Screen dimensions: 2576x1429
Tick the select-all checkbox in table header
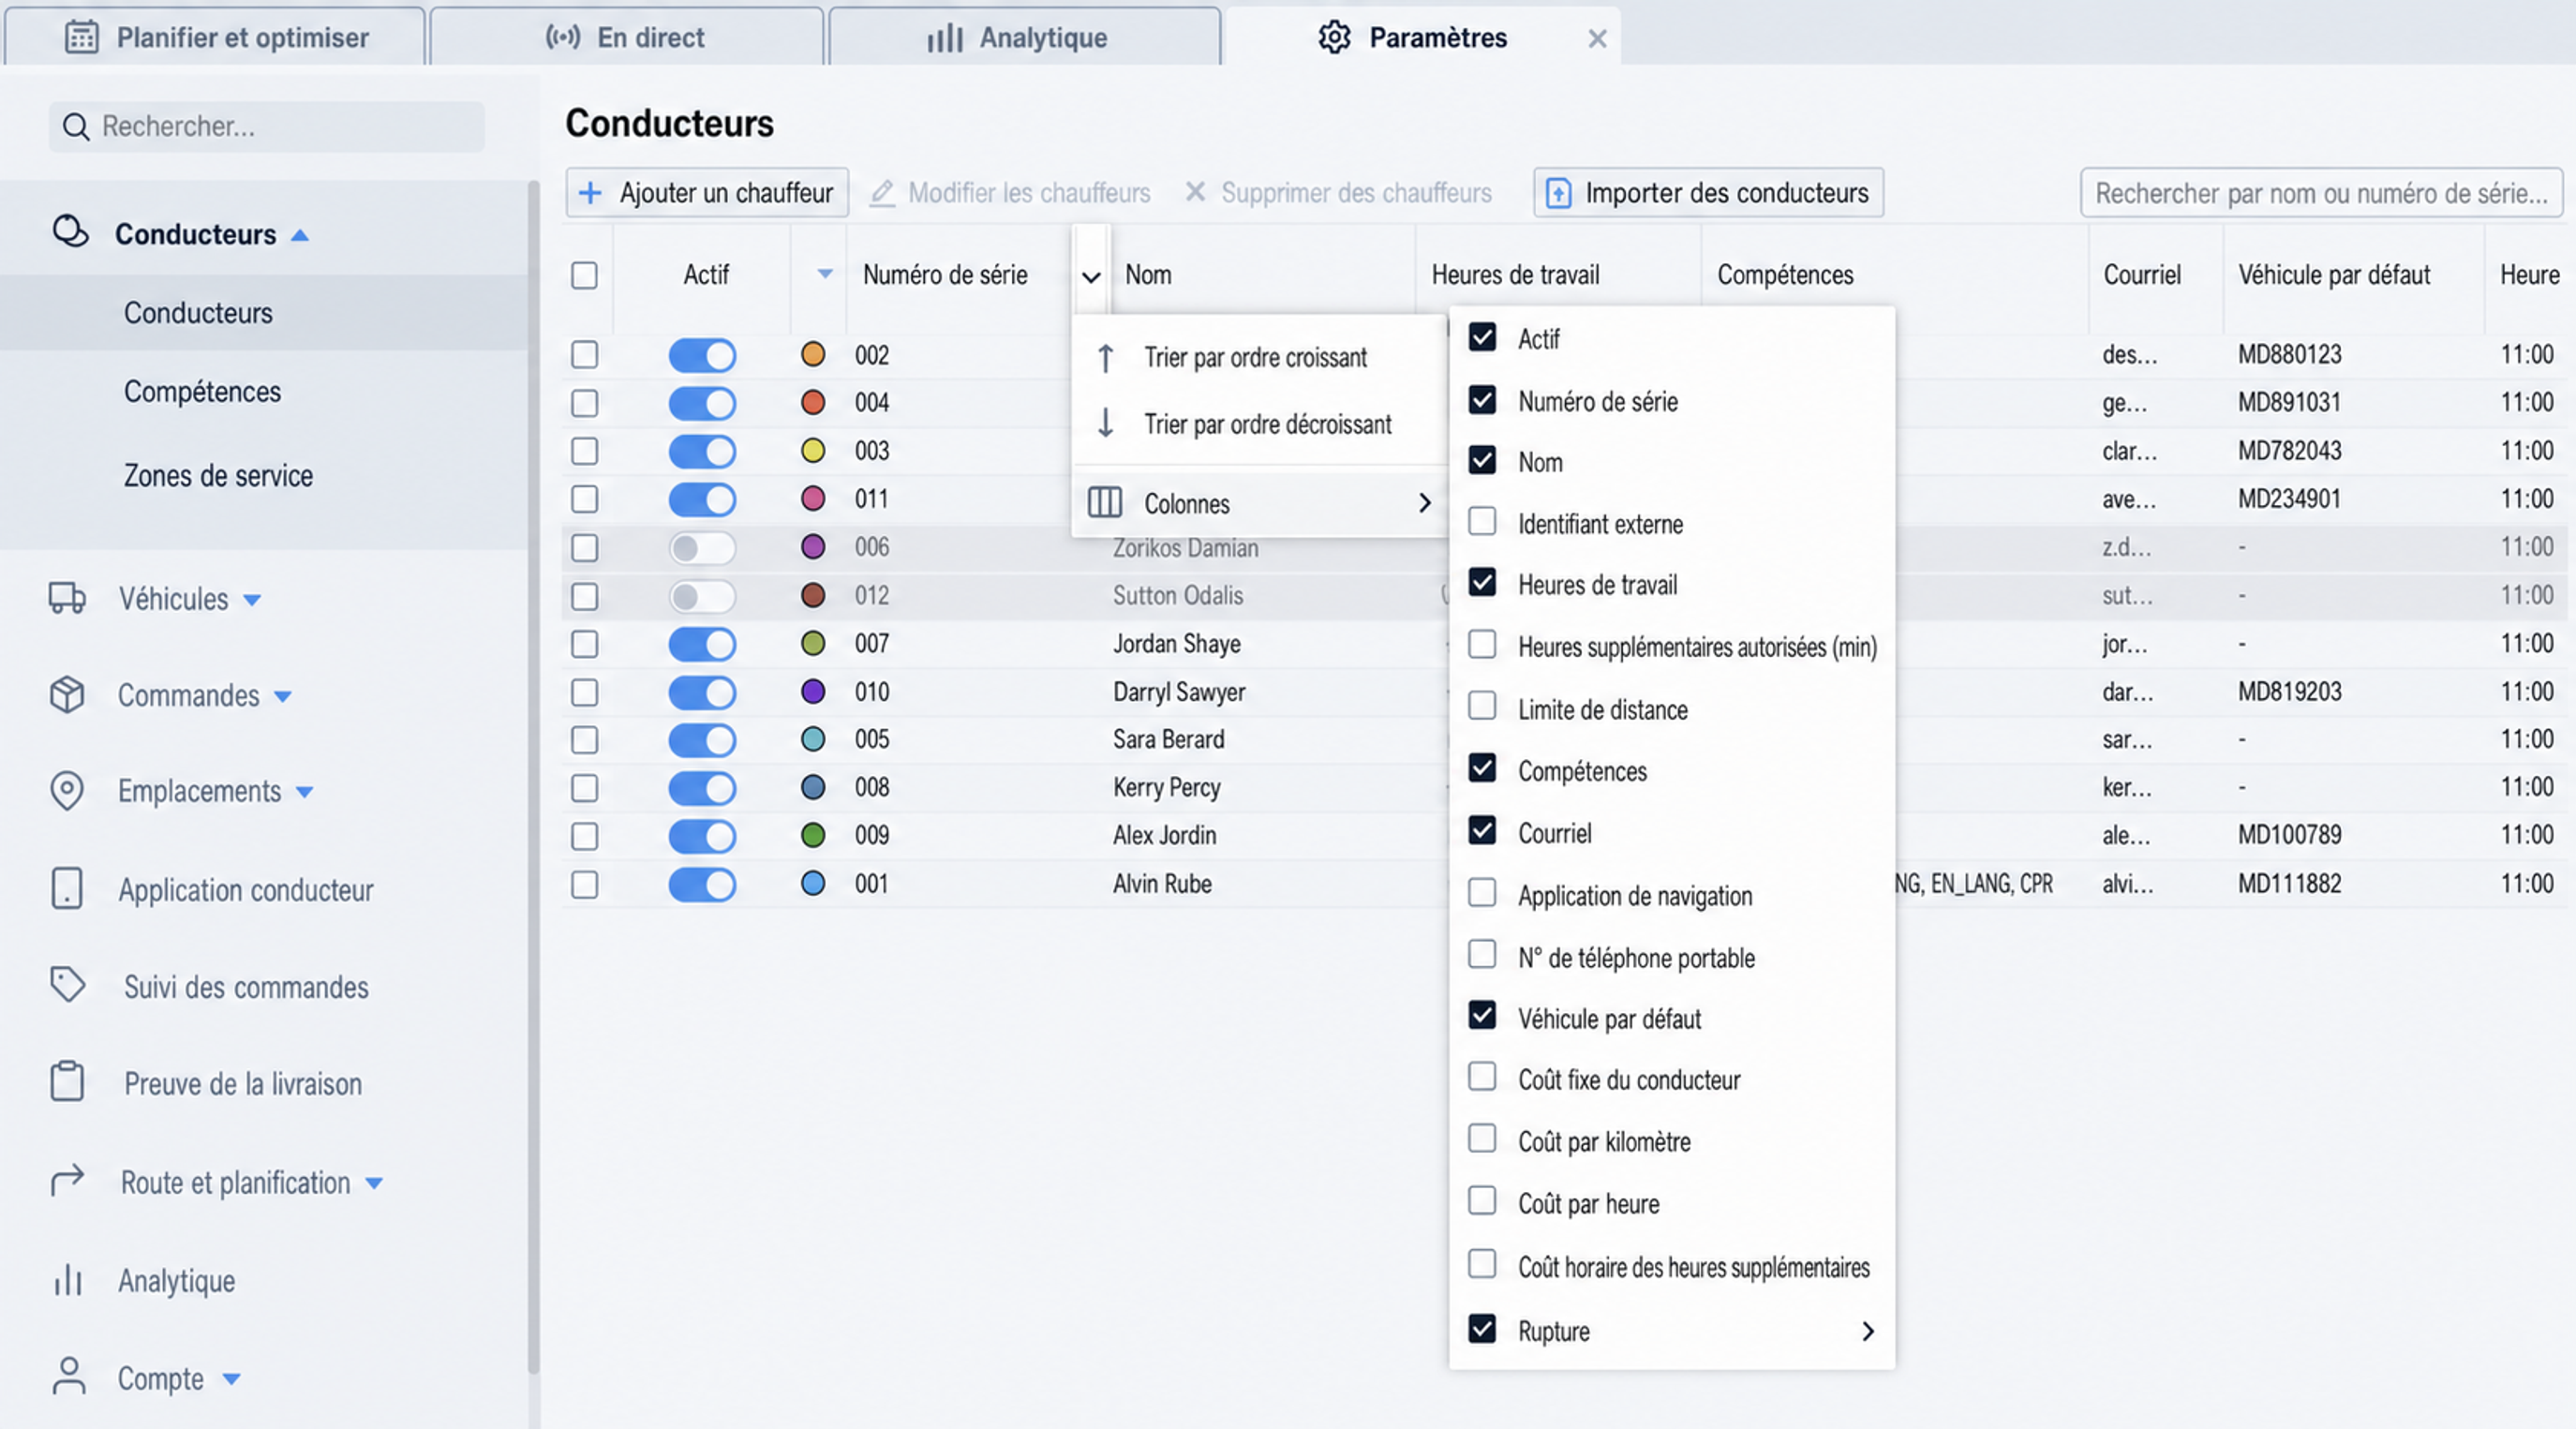584,275
